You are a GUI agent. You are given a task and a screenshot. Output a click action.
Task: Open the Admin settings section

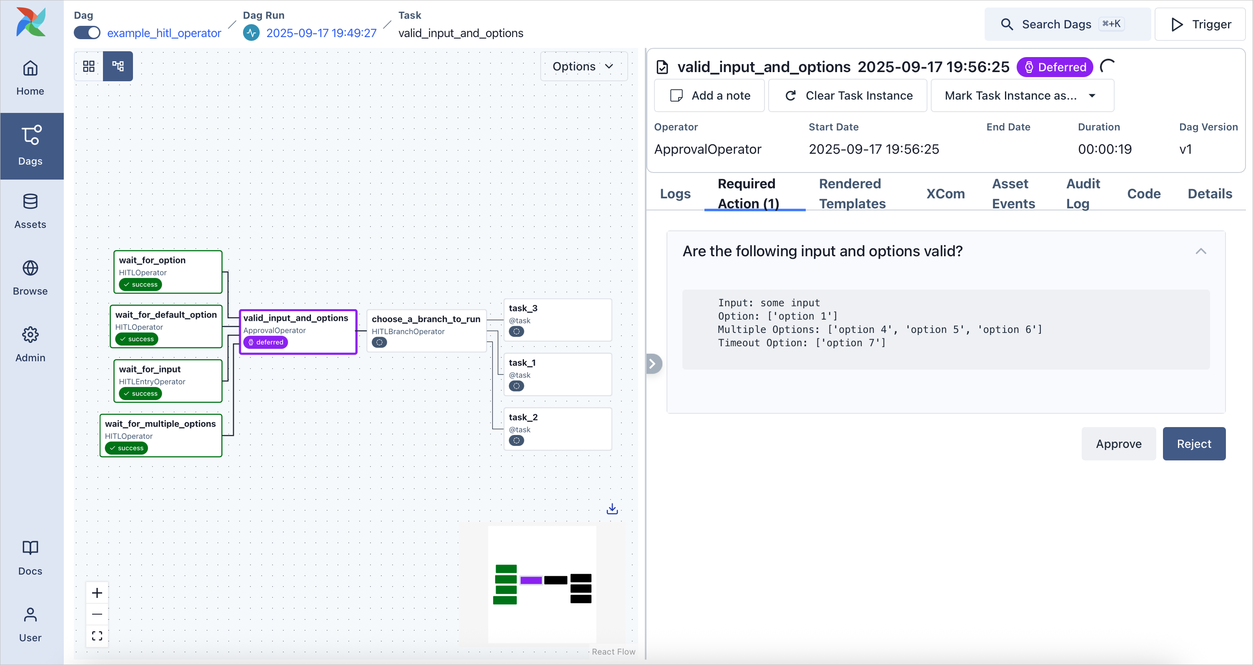click(30, 344)
